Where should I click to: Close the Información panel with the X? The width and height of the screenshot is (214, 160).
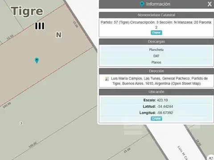210,4
